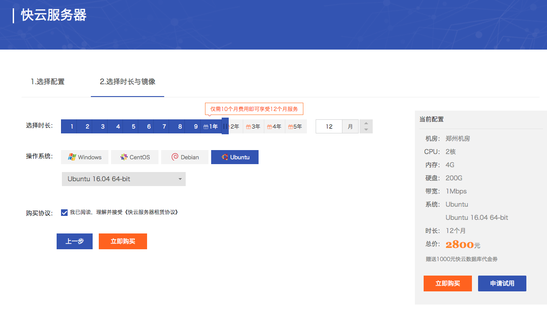The width and height of the screenshot is (547, 312).
Task: Uncheck the purchase agreement checkbox
Action: pyautogui.click(x=64, y=212)
